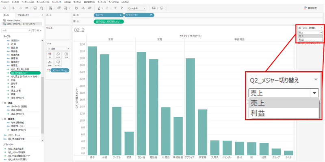Screen dimensions: 325x162
Task: Click the highlight pen toolbar icon
Action: click(99, 8)
